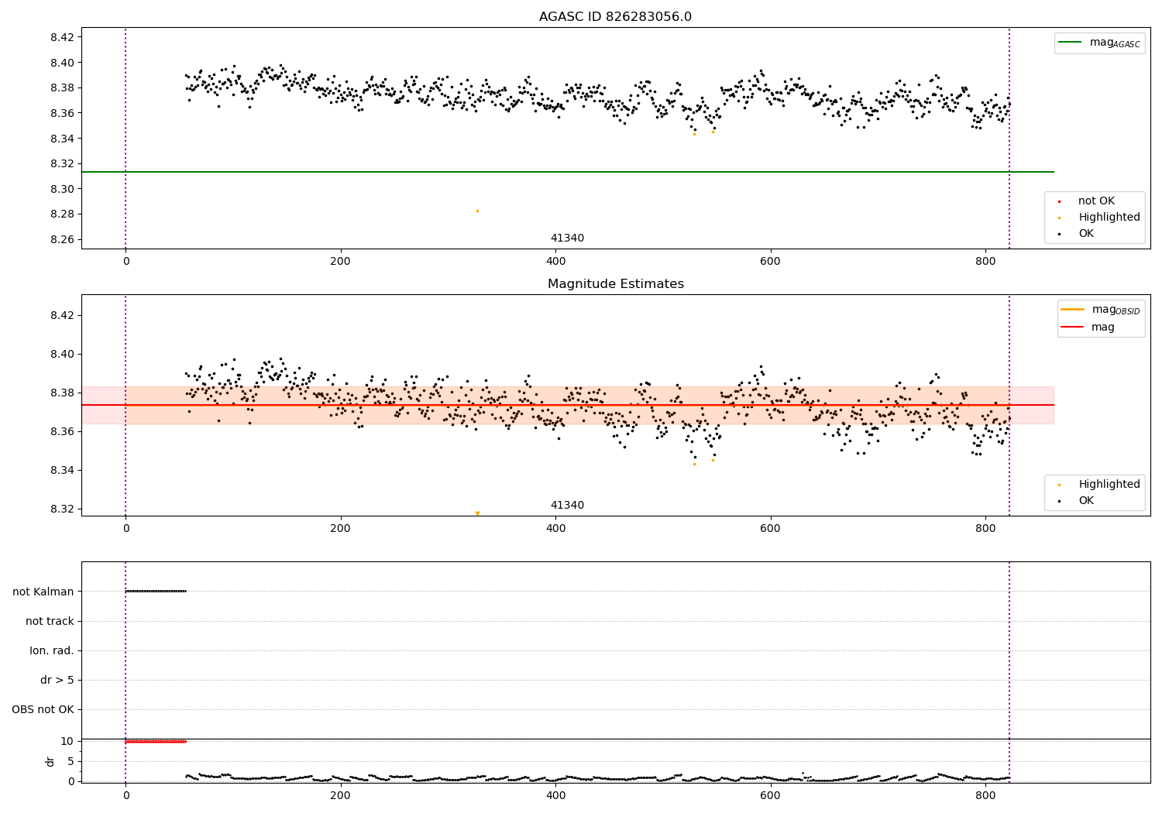Click the 'AGASC ID 826283056.0' title
The height and width of the screenshot is (813, 1162).
point(615,17)
